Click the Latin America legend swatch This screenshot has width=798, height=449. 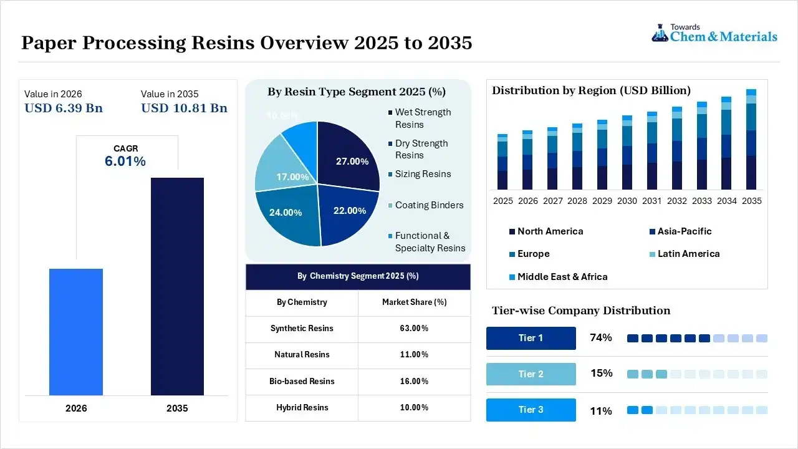[x=652, y=254]
